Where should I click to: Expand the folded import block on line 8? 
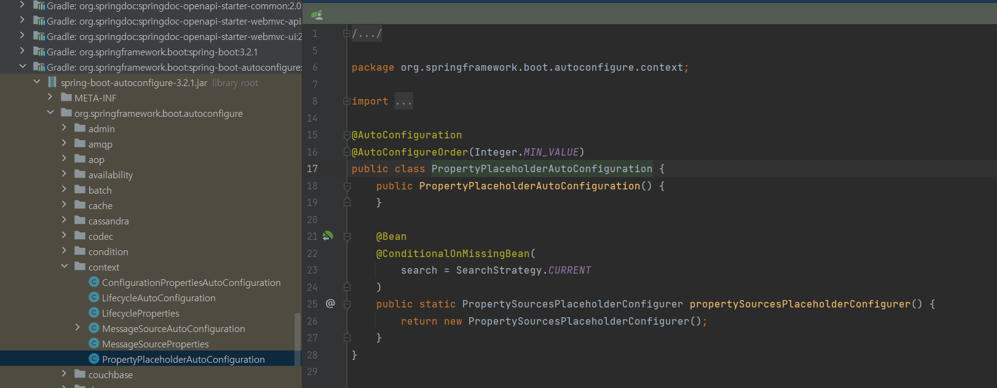point(347,101)
